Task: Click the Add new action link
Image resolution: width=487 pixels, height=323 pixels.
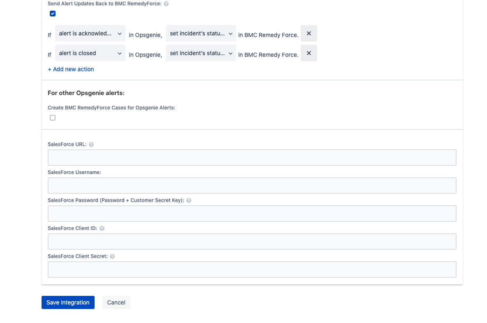Action: tap(71, 69)
